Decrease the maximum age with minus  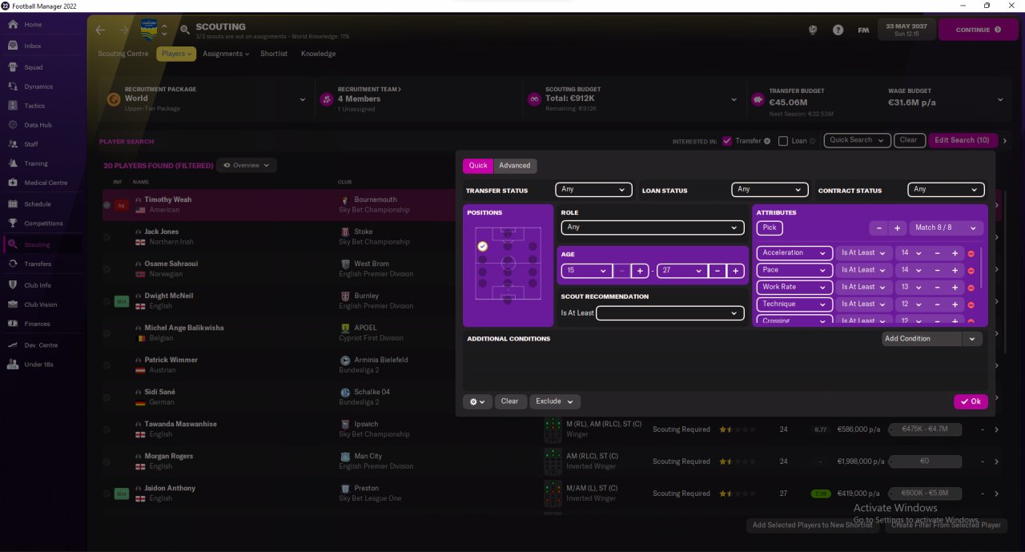(x=717, y=271)
